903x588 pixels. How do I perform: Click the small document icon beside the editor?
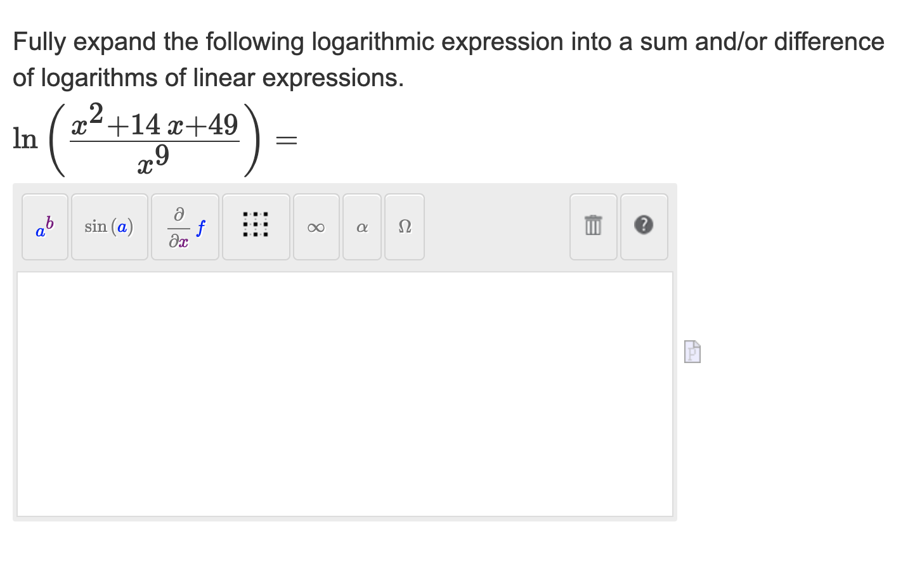click(x=691, y=352)
